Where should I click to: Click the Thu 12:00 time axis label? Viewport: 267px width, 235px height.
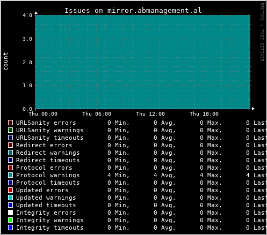click(x=150, y=114)
